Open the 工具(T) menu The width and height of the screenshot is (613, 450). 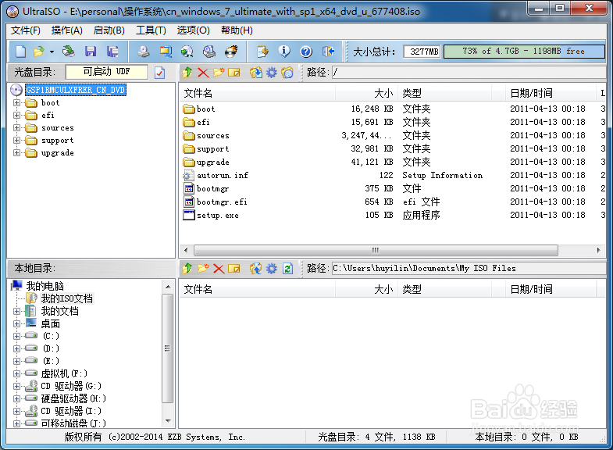click(x=151, y=30)
